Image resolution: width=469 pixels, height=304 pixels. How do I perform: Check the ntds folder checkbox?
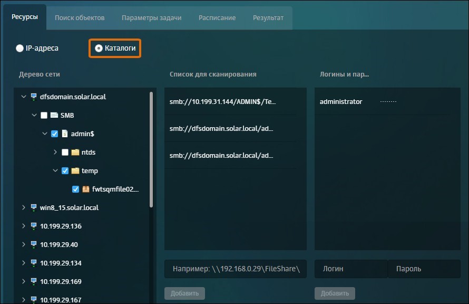[x=65, y=152]
